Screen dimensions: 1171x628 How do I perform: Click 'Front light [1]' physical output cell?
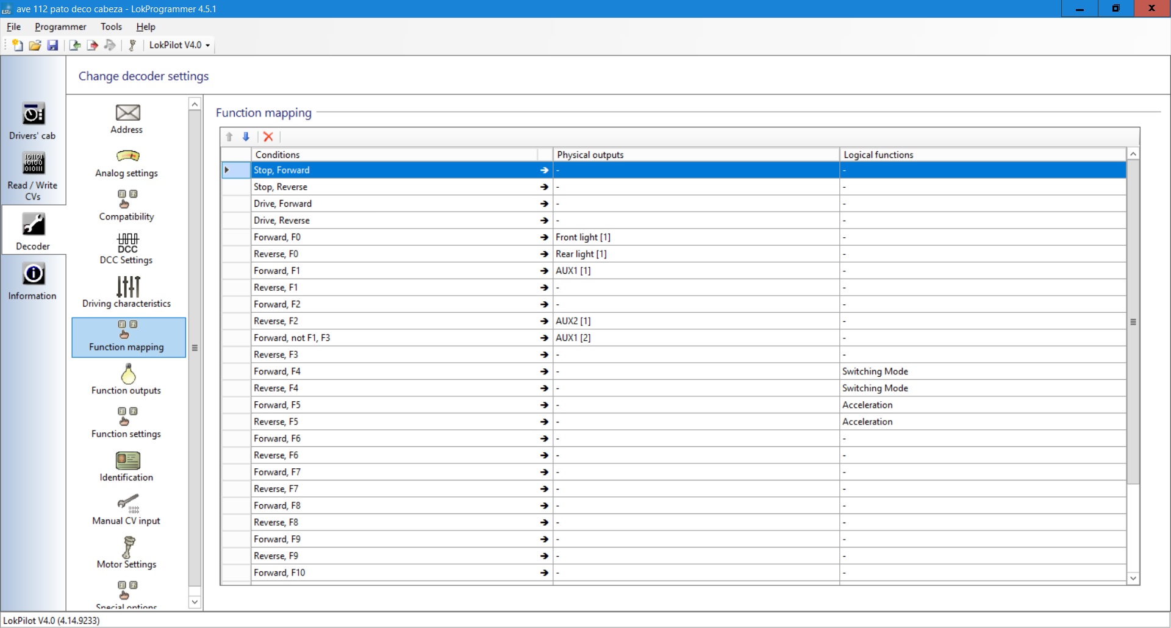click(696, 237)
